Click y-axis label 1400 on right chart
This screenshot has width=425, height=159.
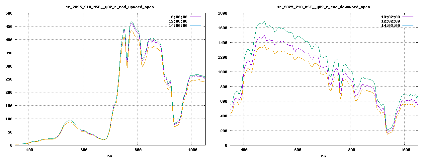223,43
